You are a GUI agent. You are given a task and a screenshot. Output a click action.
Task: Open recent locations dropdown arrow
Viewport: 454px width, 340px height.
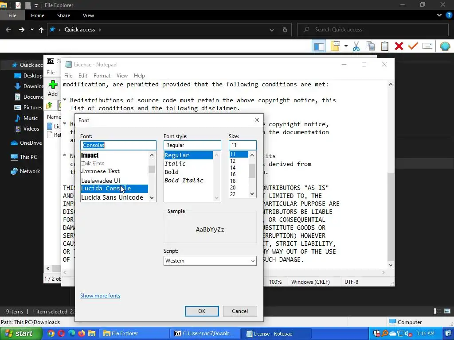click(x=32, y=30)
